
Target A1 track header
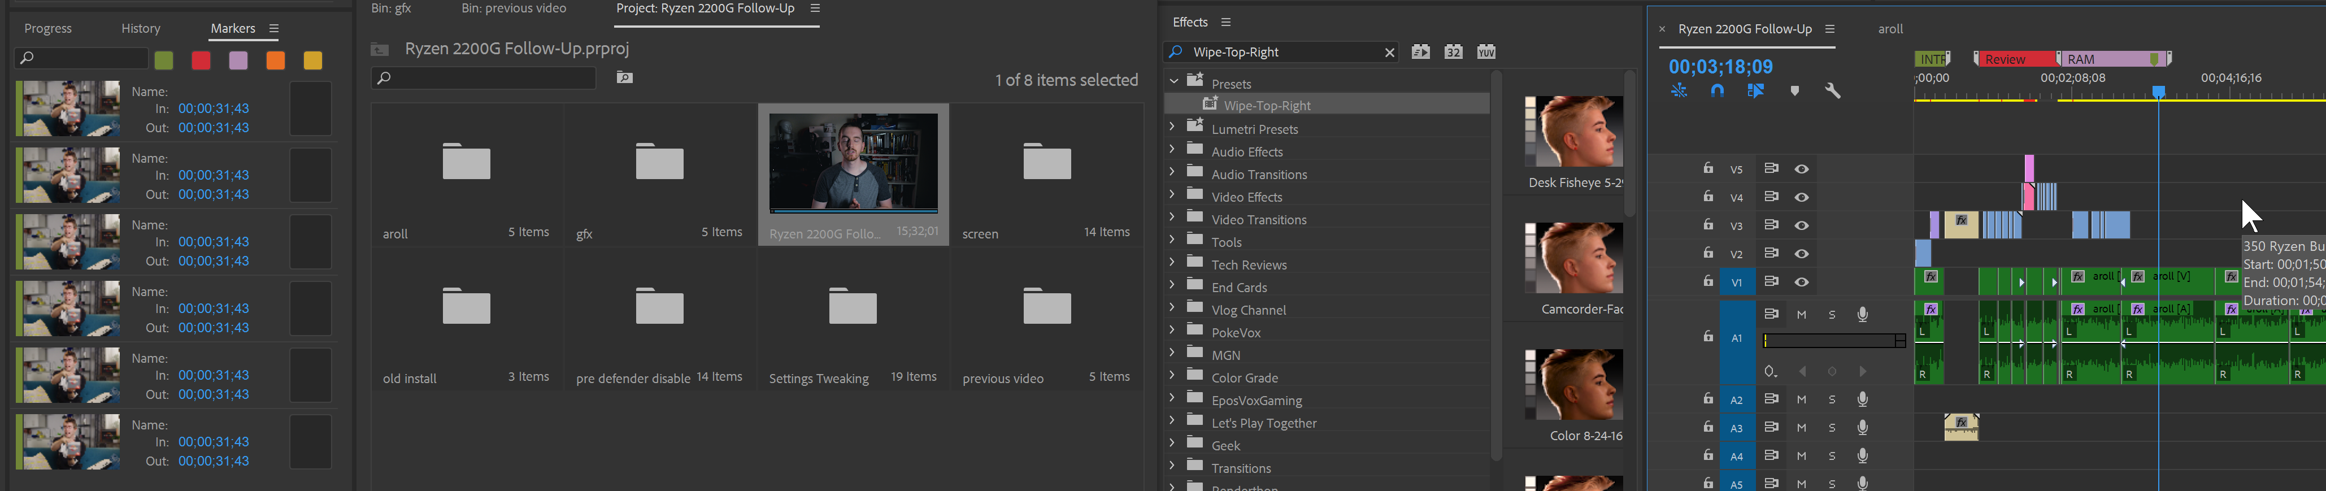pyautogui.click(x=1736, y=338)
